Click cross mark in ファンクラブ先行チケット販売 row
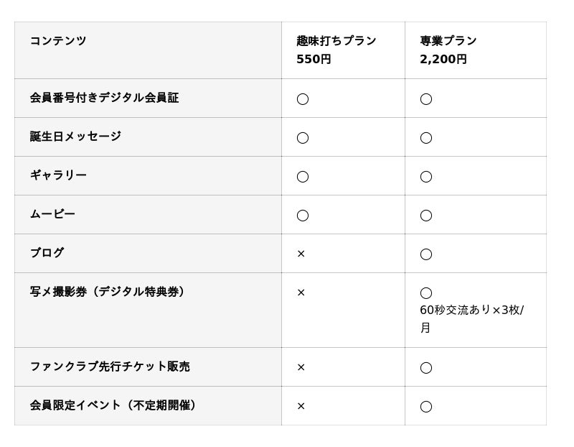The width and height of the screenshot is (574, 447). (x=301, y=367)
